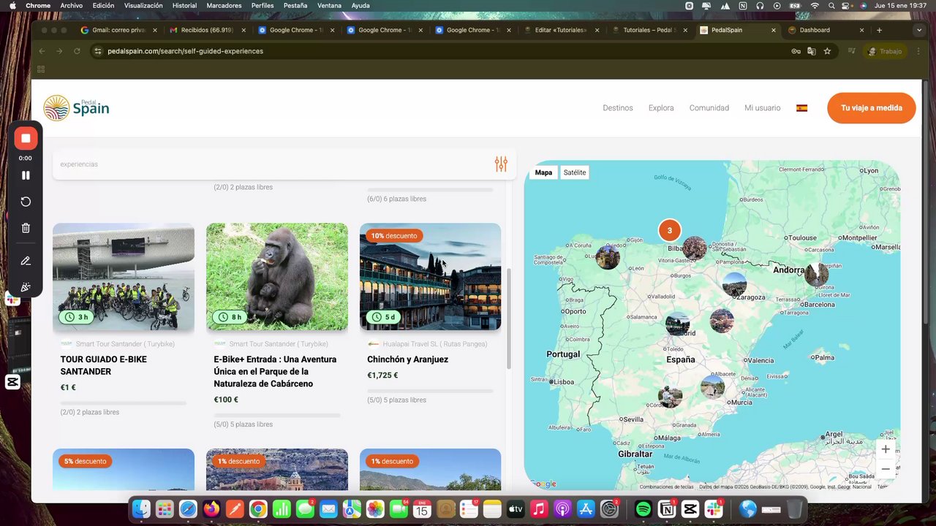Screen dimensions: 936x526
Task: Open the Comunidad menu
Action: click(709, 108)
